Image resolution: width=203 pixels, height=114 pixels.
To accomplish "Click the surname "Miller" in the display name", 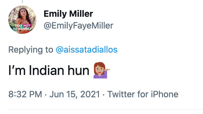I will click(x=81, y=14).
